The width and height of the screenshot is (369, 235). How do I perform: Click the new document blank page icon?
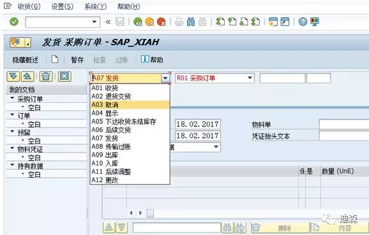pyautogui.click(x=55, y=59)
